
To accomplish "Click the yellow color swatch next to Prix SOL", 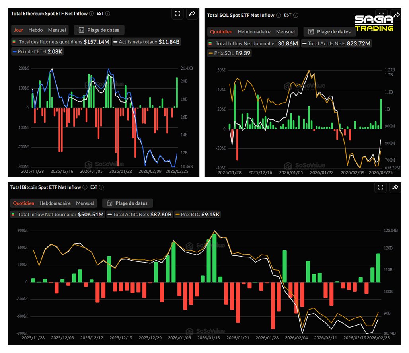I will [x=211, y=53].
